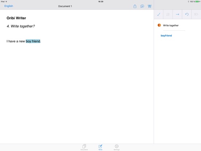Select the suggestion 'boyfriend'
Viewport: 201px width, 151px height.
166,36
